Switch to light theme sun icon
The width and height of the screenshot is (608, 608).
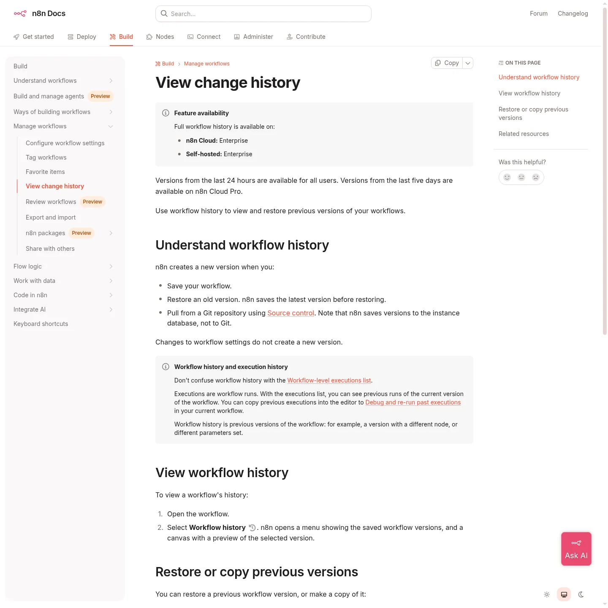pos(547,594)
